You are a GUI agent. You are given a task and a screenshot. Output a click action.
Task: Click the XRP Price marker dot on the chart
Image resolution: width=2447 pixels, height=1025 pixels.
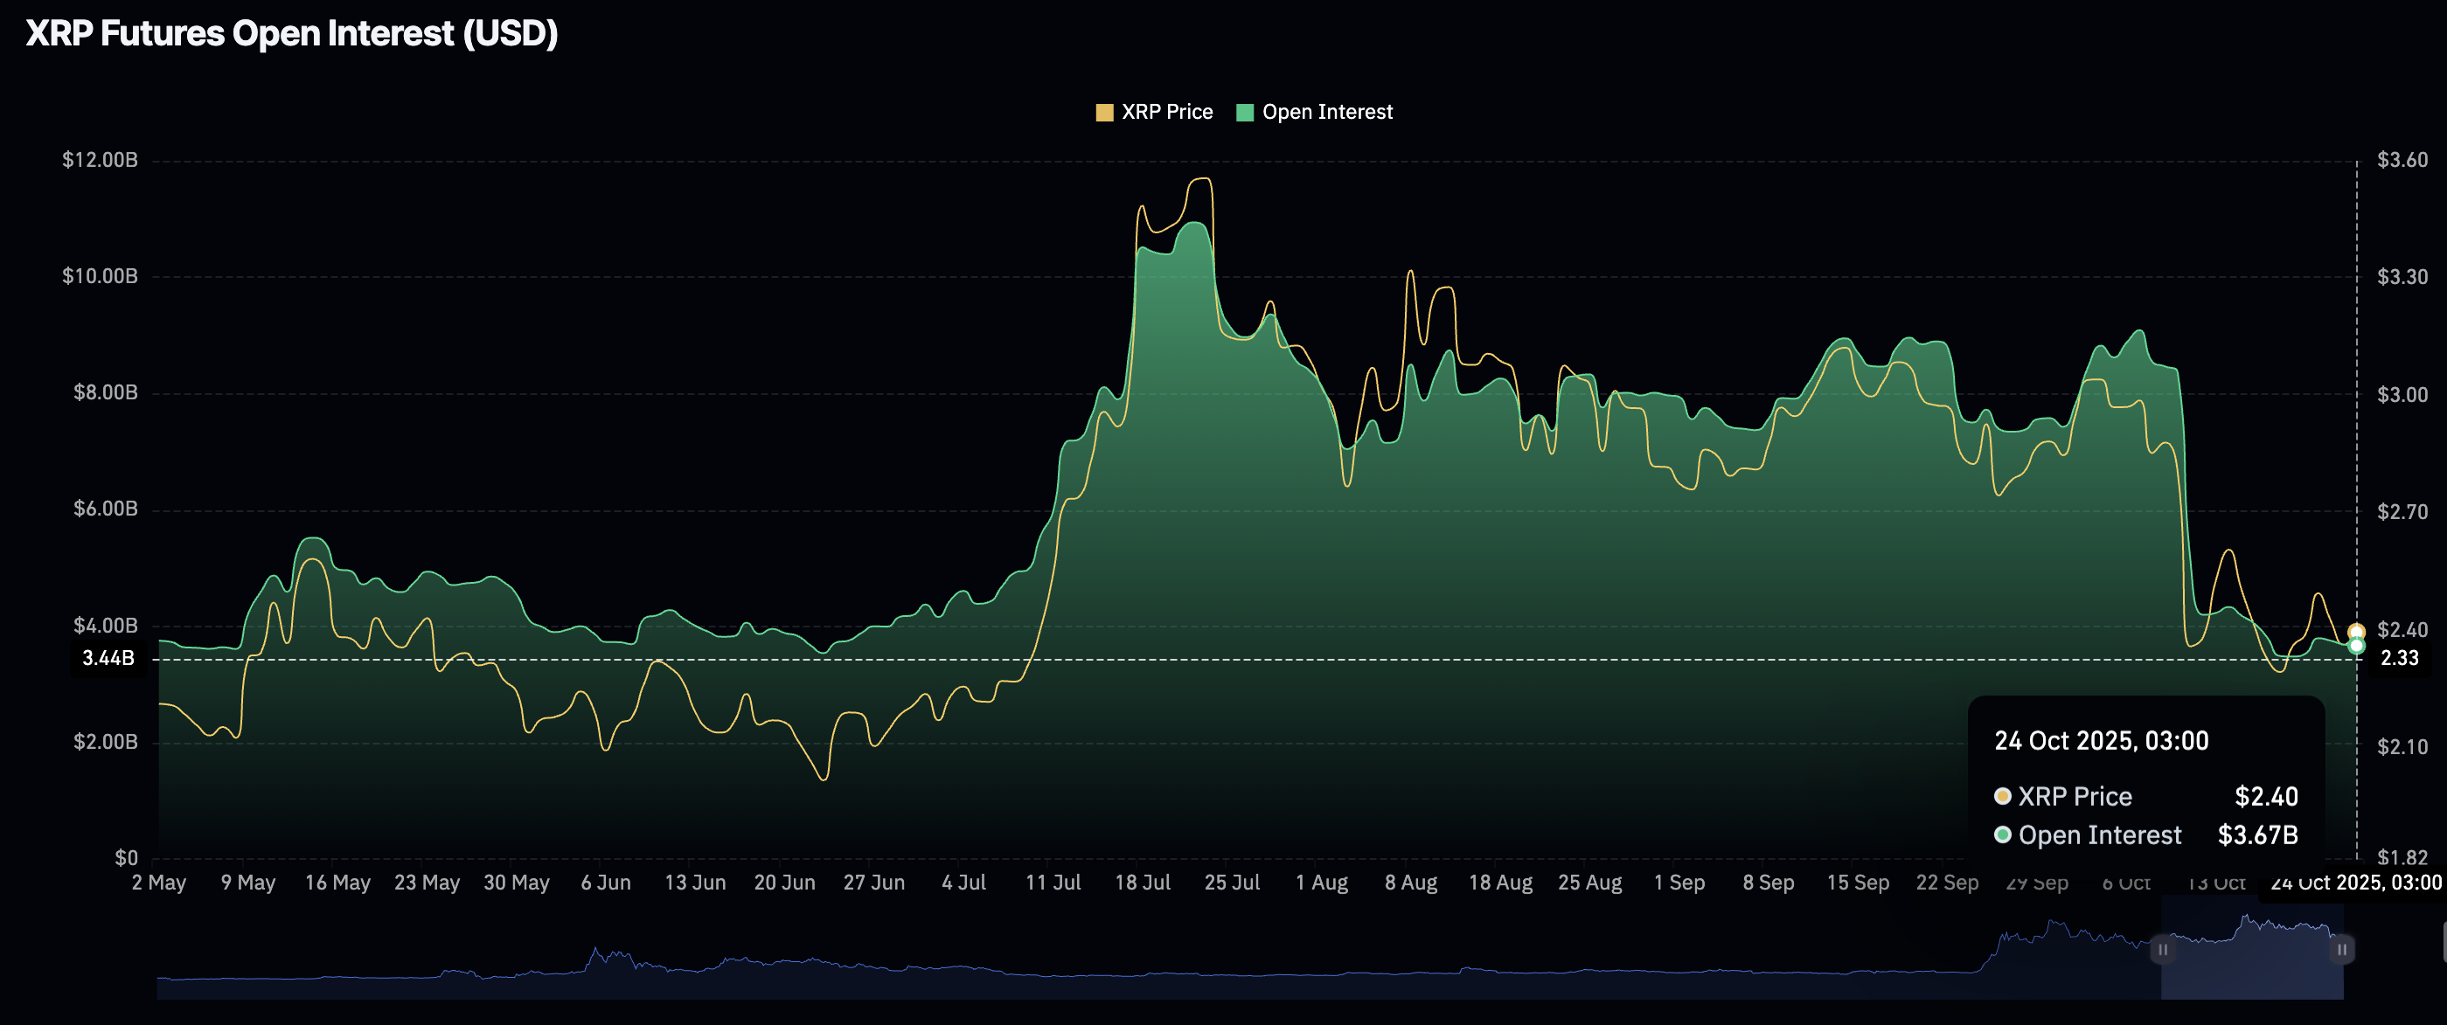2356,632
